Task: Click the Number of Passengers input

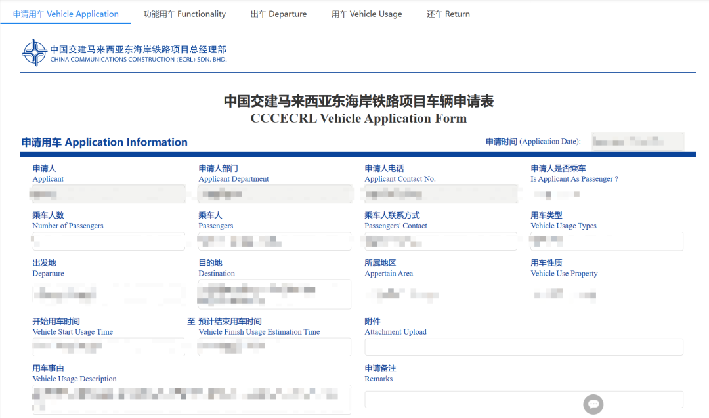Action: (x=108, y=241)
